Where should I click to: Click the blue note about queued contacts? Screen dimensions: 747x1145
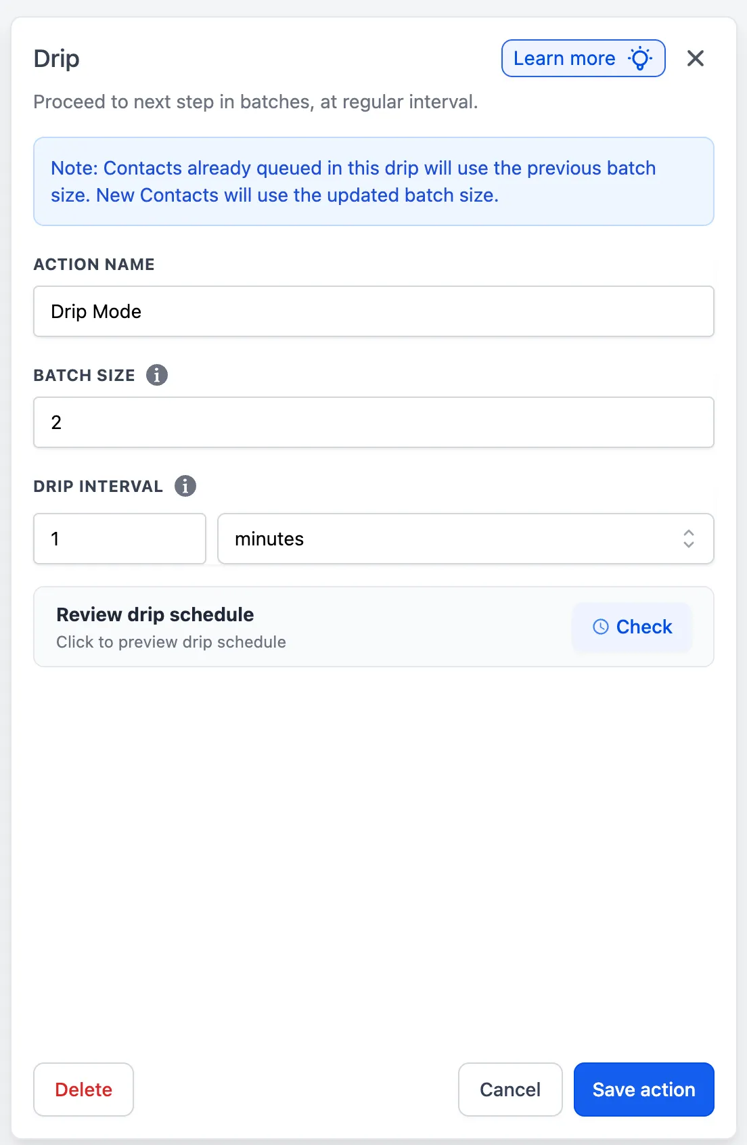click(x=373, y=181)
